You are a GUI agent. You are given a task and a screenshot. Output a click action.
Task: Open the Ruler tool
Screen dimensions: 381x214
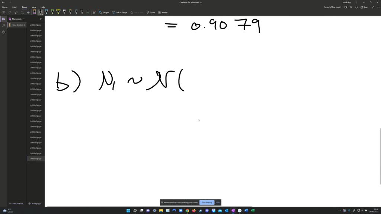[150, 12]
